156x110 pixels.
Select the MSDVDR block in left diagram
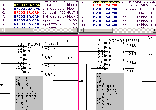(x=36, y=59)
